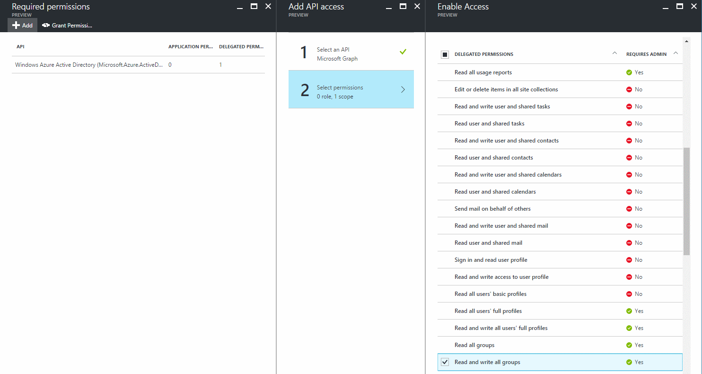Click the permissions list vertical scrollbar

point(686,201)
